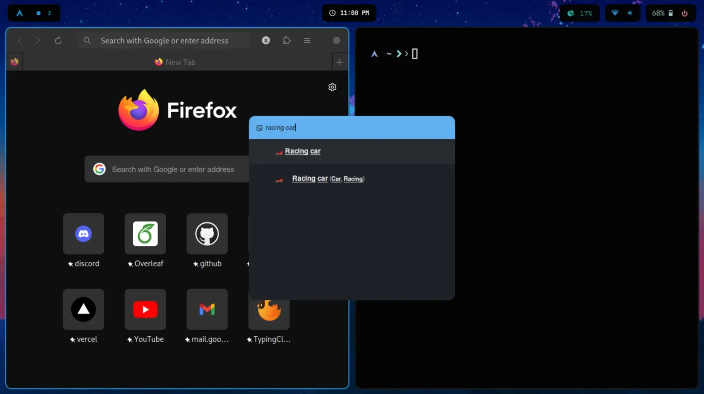Click the Firefox reload page icon

pos(58,40)
